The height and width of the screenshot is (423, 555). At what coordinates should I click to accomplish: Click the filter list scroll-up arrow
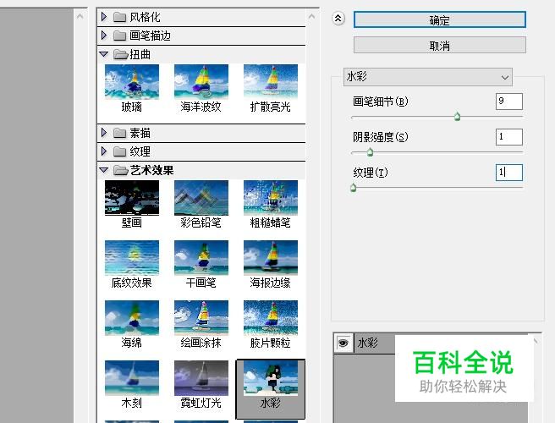pyautogui.click(x=311, y=17)
